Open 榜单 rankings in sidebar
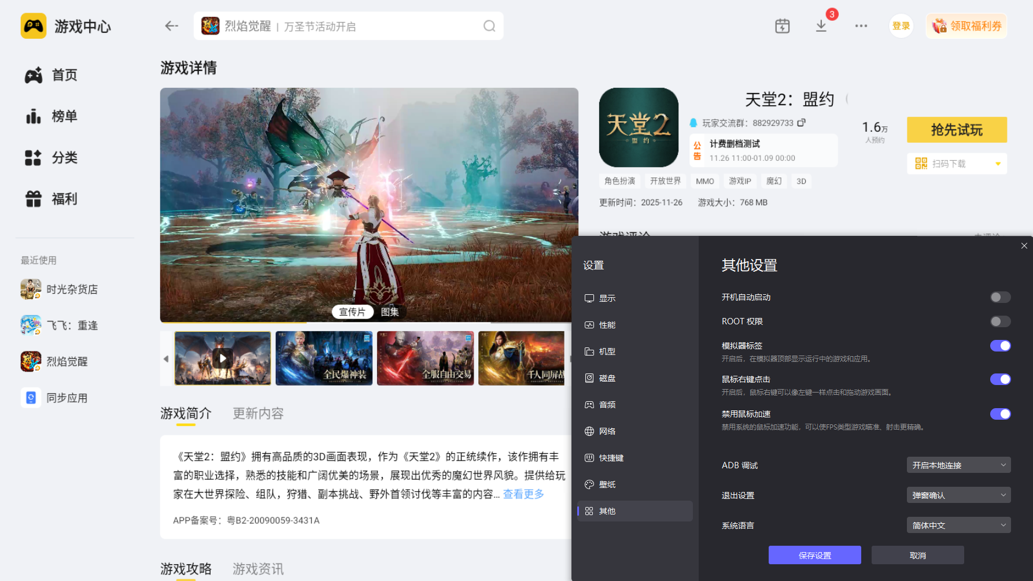 tap(51, 116)
